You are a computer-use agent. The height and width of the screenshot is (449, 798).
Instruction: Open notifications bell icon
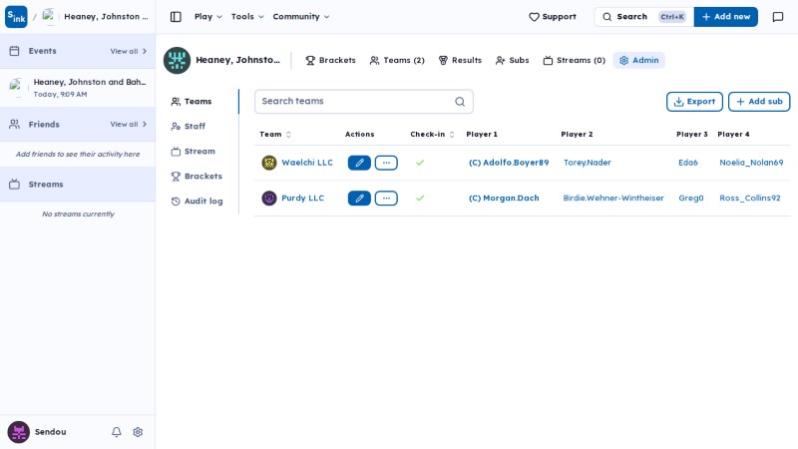point(117,432)
